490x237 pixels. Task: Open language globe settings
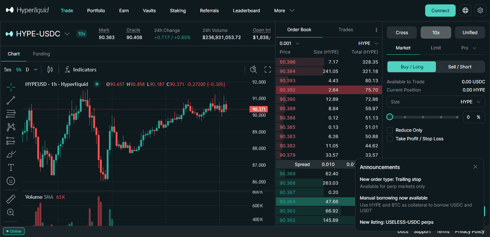pyautogui.click(x=465, y=11)
